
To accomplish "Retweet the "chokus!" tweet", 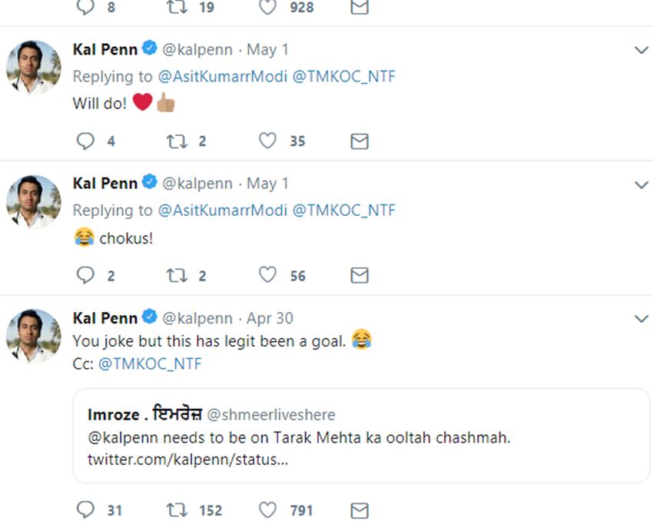I will click(x=177, y=276).
